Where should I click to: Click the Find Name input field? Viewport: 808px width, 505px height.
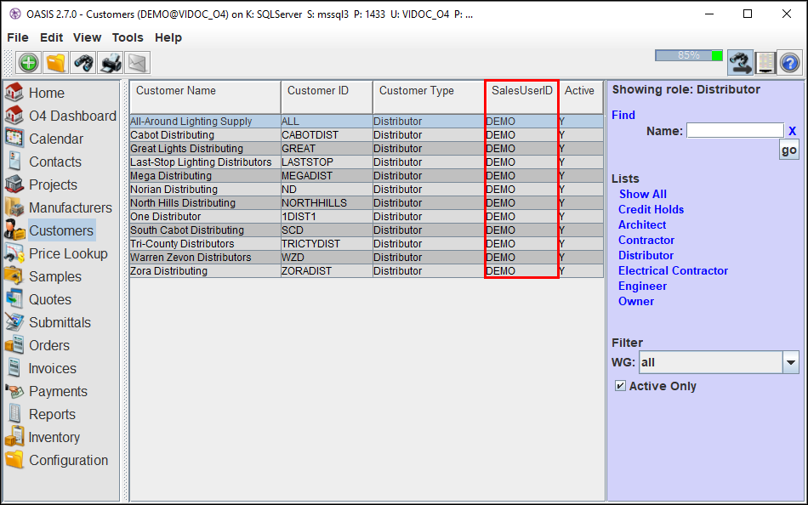[x=735, y=130]
